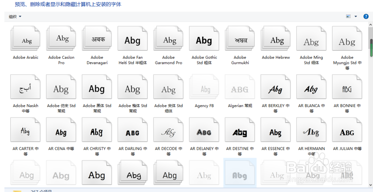The width and height of the screenshot is (373, 192).
Task: Select the Adobe 仿宋 Std font icon
Action: [x=61, y=87]
